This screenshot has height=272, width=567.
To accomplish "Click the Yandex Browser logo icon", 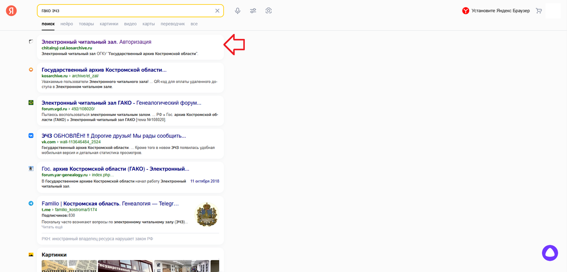I will (465, 11).
